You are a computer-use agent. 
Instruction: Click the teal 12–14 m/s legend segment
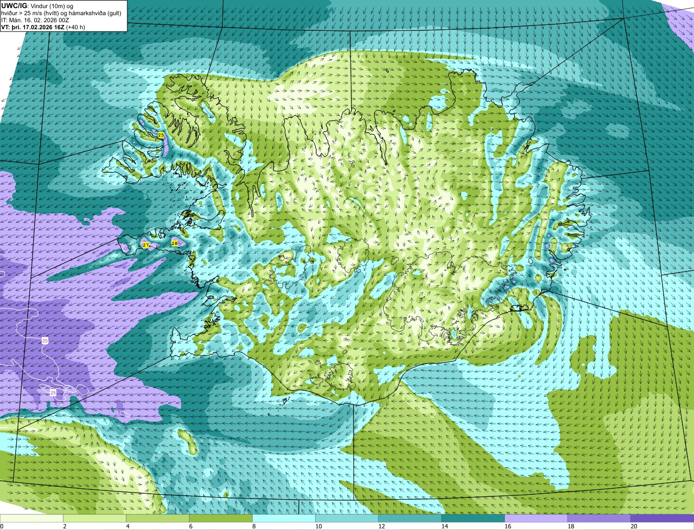409,518
